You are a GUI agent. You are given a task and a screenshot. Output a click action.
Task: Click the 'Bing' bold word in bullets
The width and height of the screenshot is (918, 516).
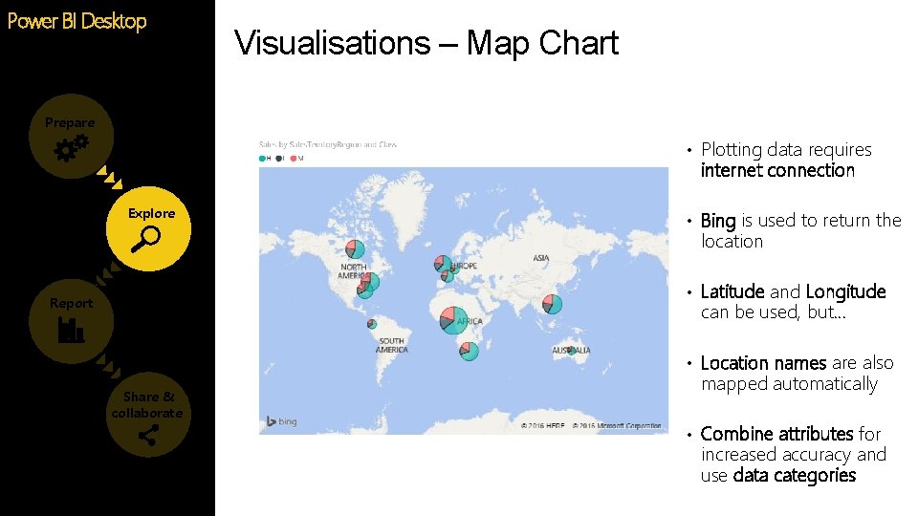(x=718, y=221)
